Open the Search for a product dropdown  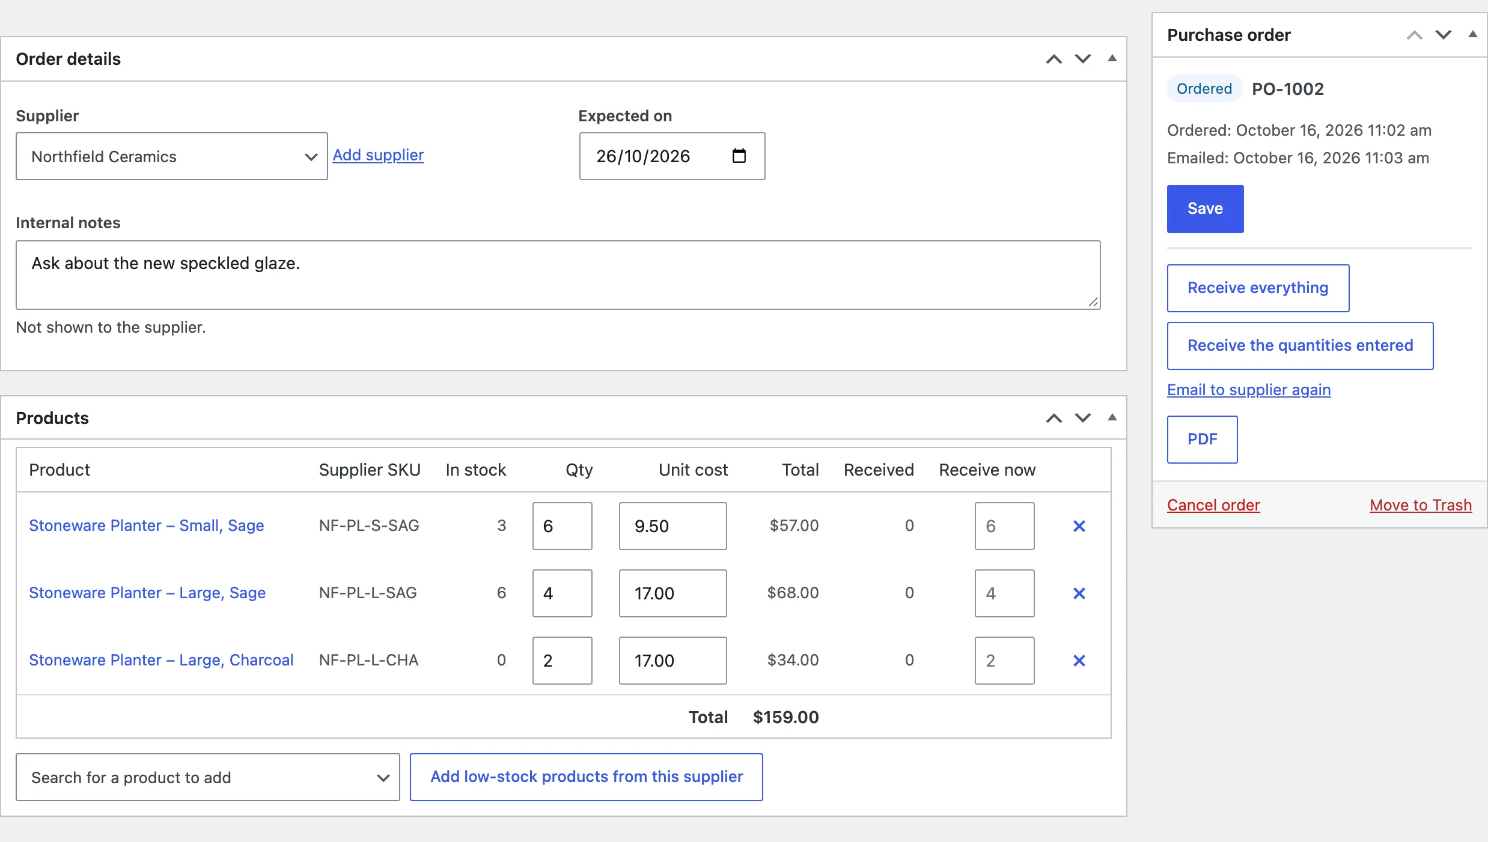[208, 777]
